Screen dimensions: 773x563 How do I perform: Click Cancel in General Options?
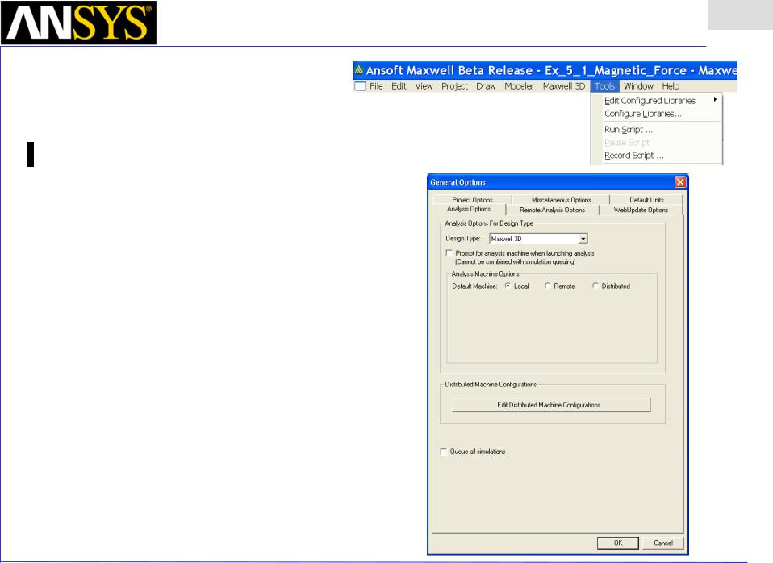pyautogui.click(x=663, y=544)
